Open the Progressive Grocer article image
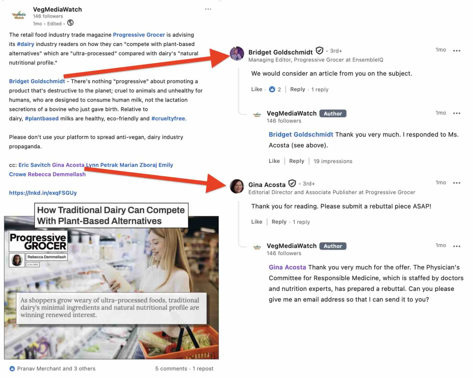The width and height of the screenshot is (473, 378). (x=111, y=281)
